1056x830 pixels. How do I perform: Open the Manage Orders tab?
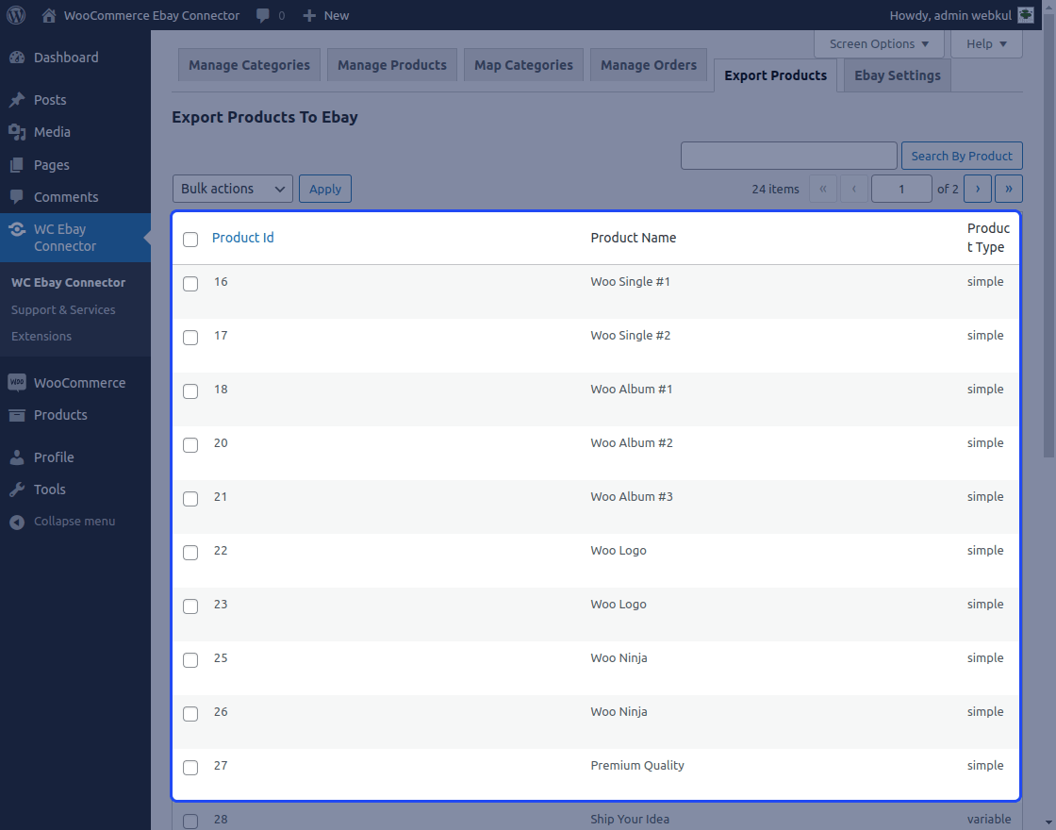click(x=648, y=64)
